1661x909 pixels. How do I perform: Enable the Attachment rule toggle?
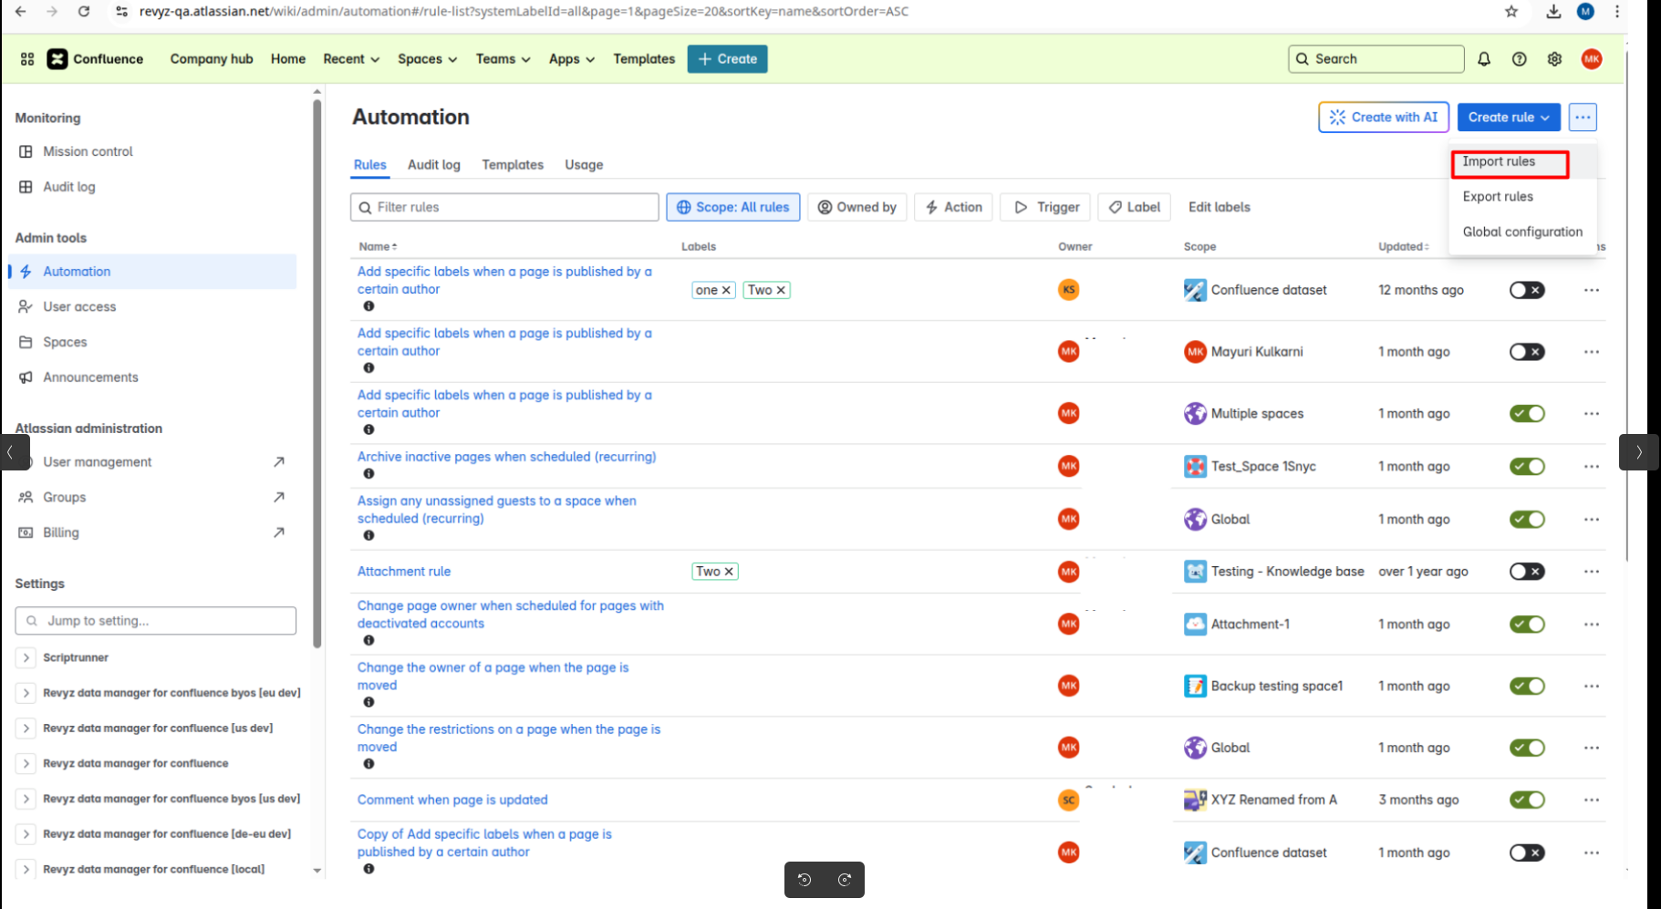1526,572
